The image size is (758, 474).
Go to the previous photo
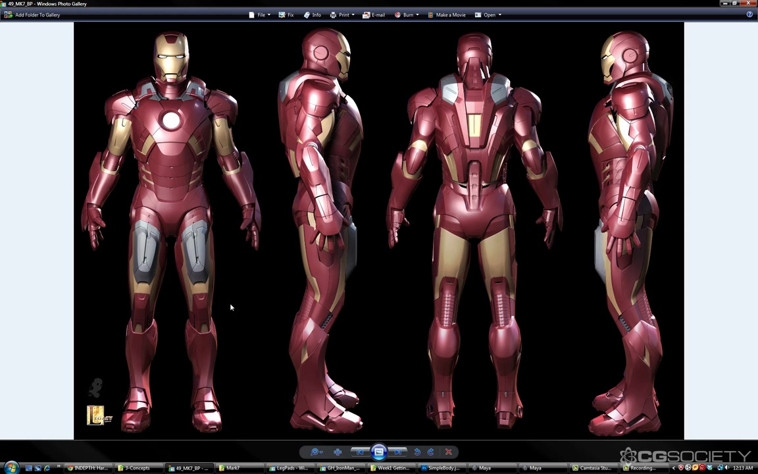coord(360,452)
